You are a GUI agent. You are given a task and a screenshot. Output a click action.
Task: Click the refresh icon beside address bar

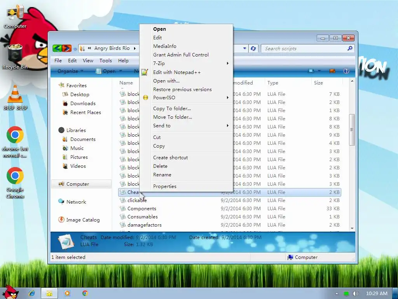click(x=253, y=48)
